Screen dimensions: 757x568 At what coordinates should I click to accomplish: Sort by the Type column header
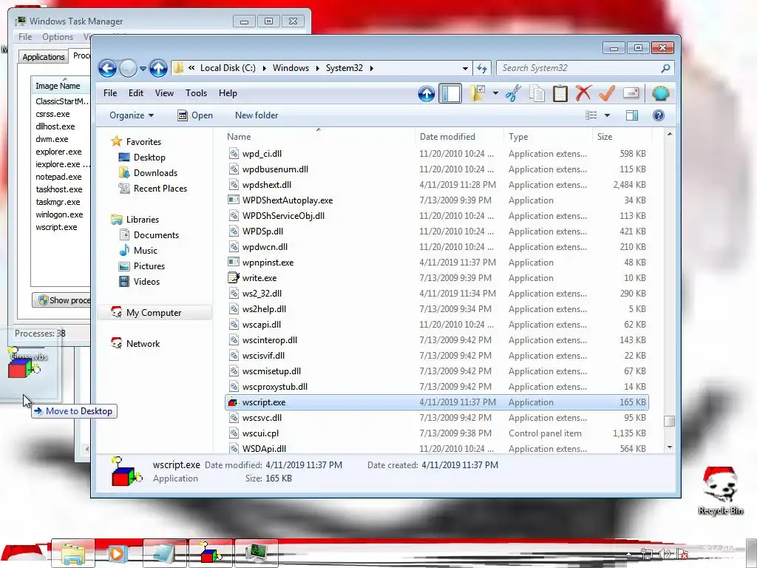pyautogui.click(x=548, y=137)
